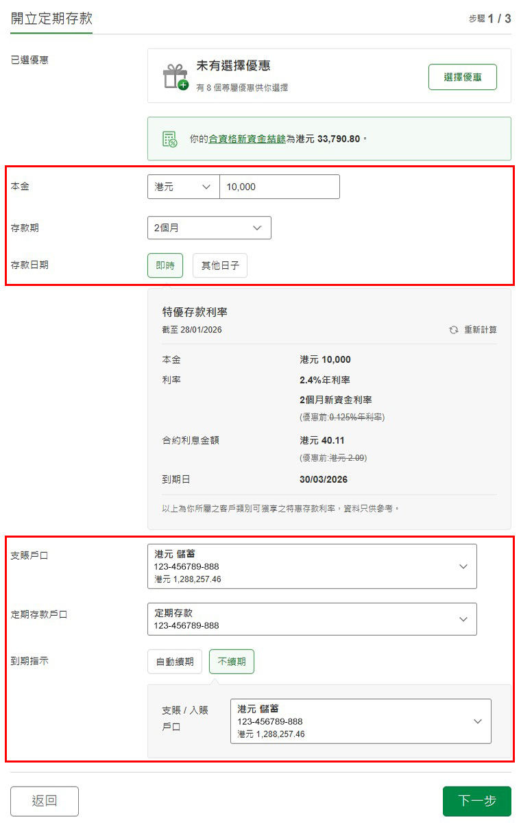
Task: Open the 支賬戶口 account dropdown
Action: pyautogui.click(x=312, y=566)
